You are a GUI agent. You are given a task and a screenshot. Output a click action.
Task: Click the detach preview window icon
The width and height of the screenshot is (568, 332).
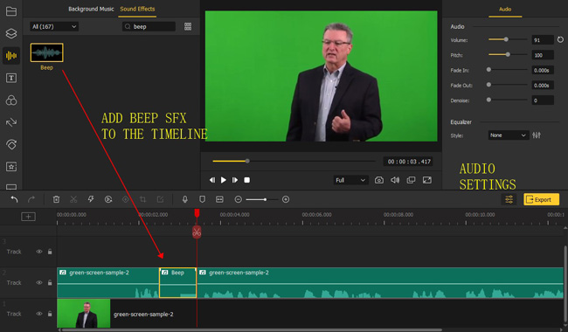[412, 180]
